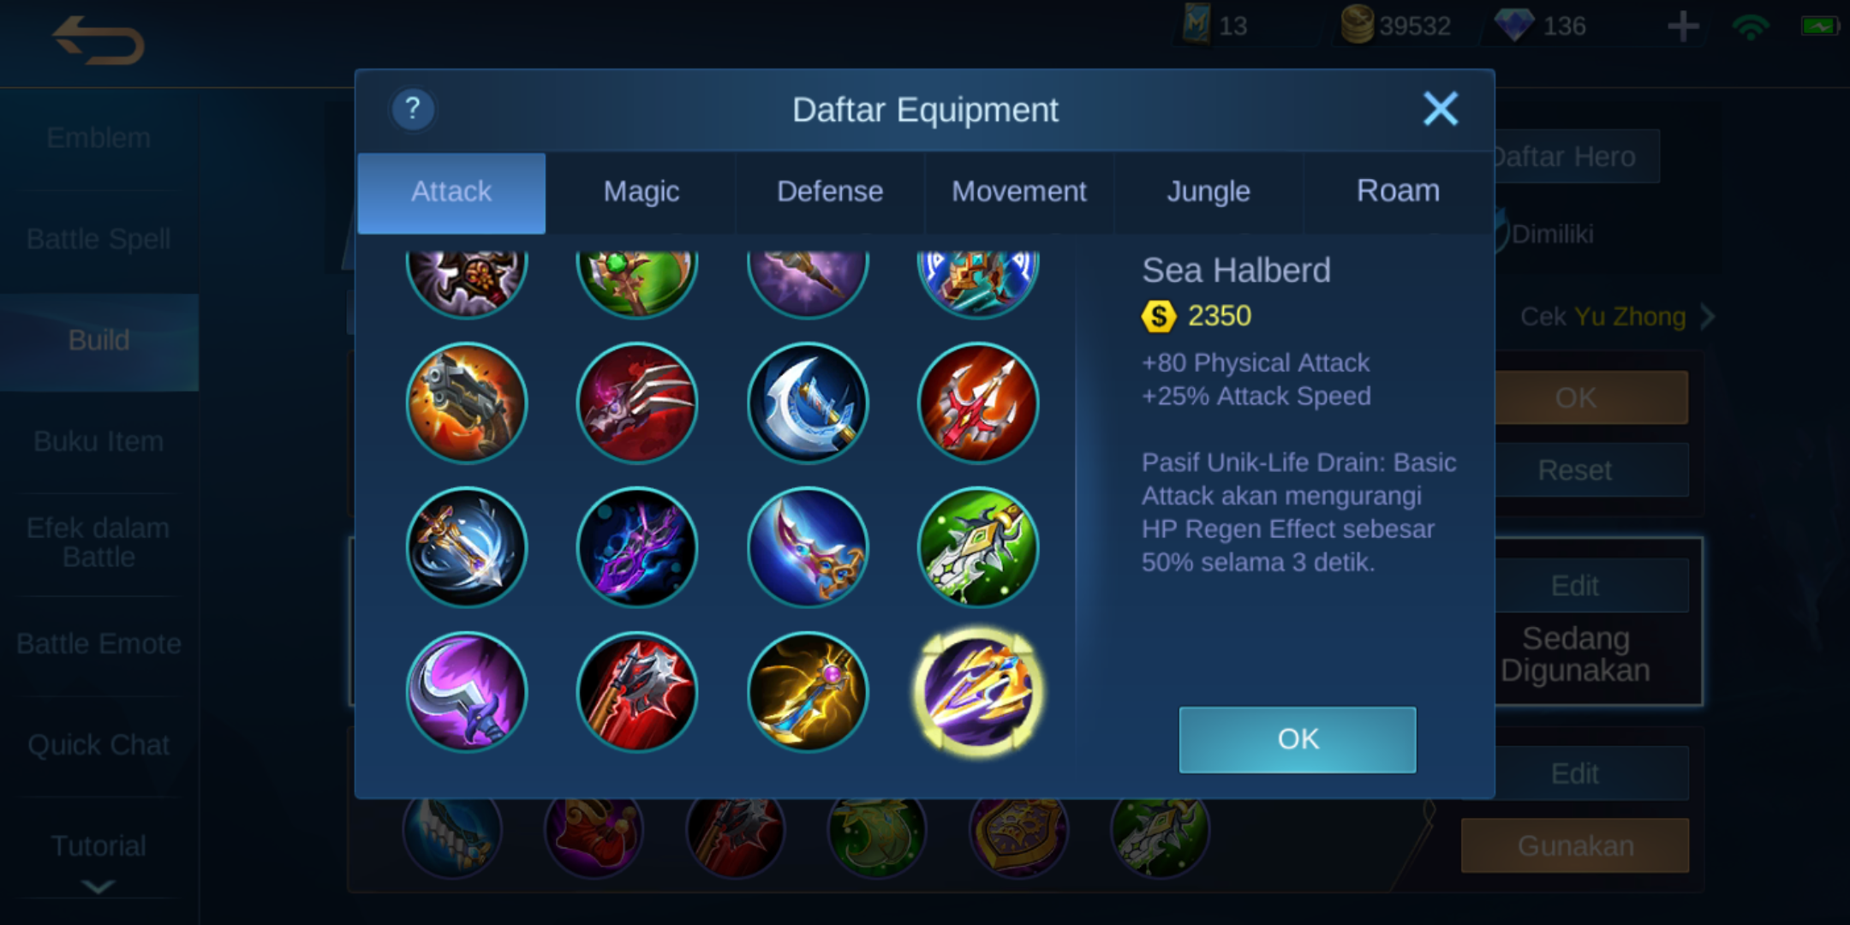The width and height of the screenshot is (1850, 925).
Task: Pick the crescent axe blade icon
Action: point(808,403)
